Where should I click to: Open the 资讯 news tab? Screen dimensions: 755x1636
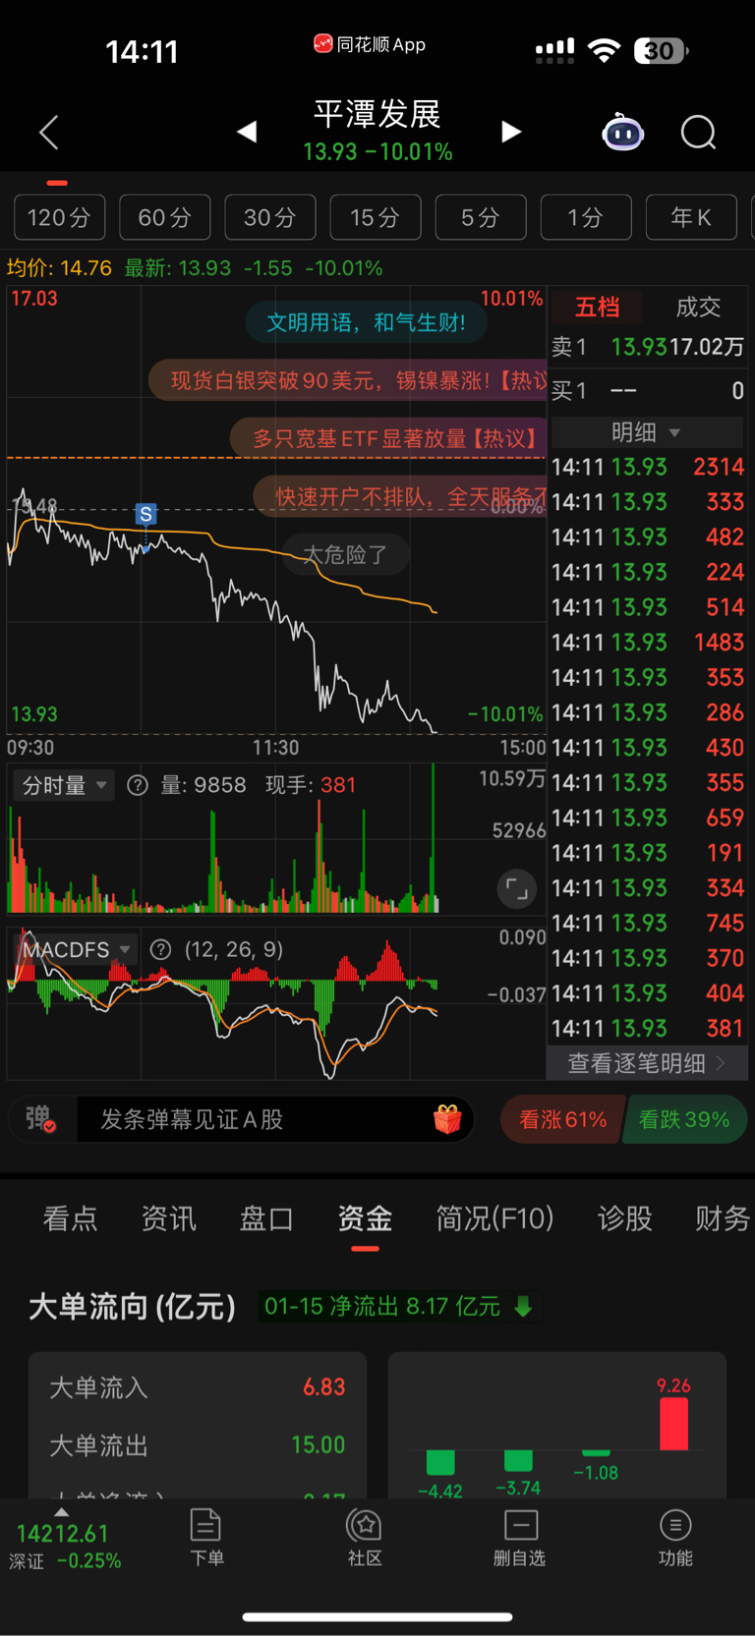tap(168, 1219)
